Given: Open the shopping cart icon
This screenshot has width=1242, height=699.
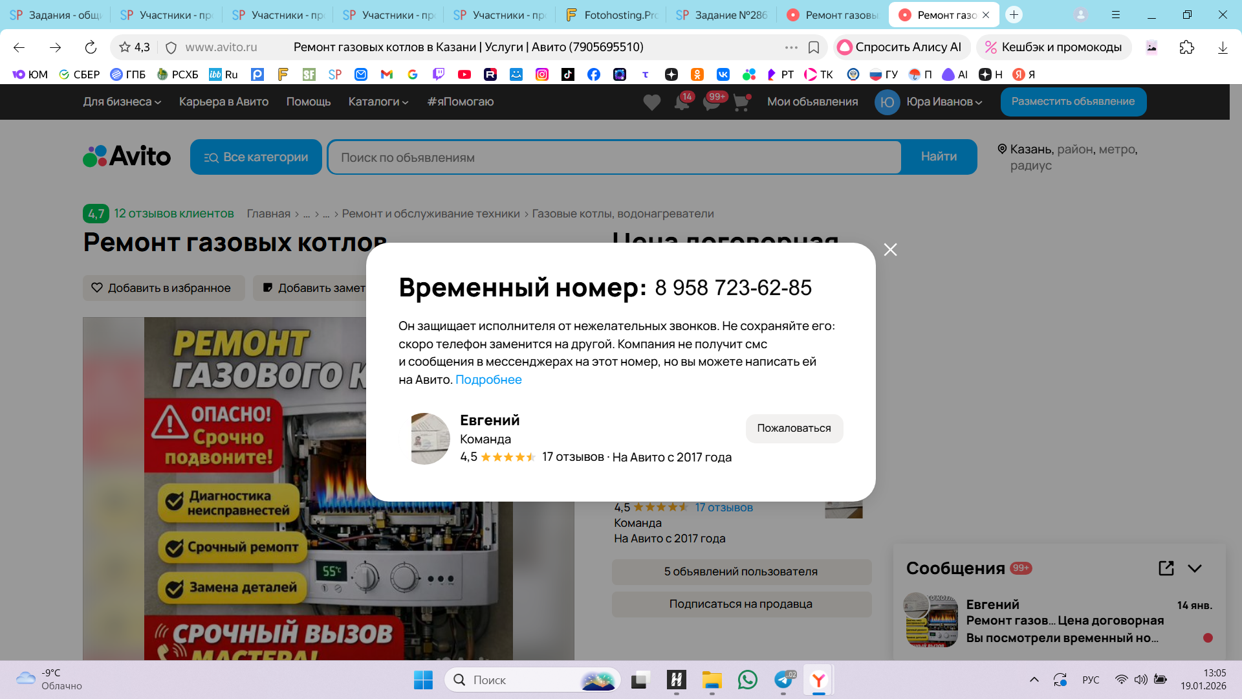Looking at the screenshot, I should 741,102.
